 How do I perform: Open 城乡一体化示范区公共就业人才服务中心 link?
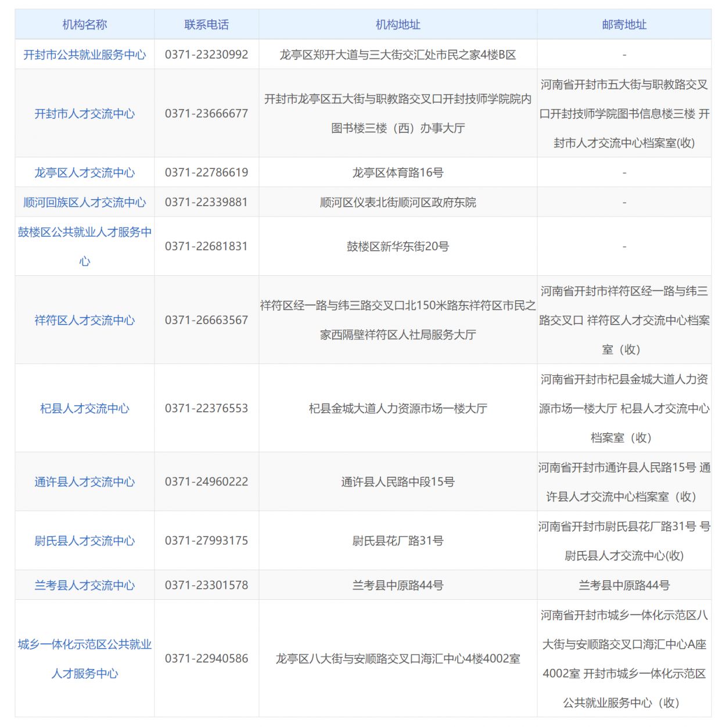(x=85, y=658)
